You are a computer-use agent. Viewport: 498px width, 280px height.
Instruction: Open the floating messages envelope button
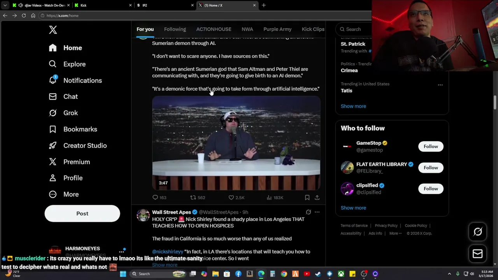(x=478, y=254)
